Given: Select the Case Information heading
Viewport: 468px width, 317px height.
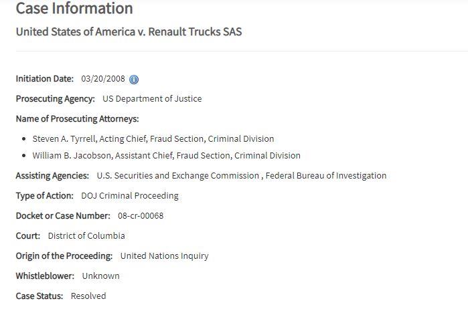Looking at the screenshot, I should tap(74, 8).
